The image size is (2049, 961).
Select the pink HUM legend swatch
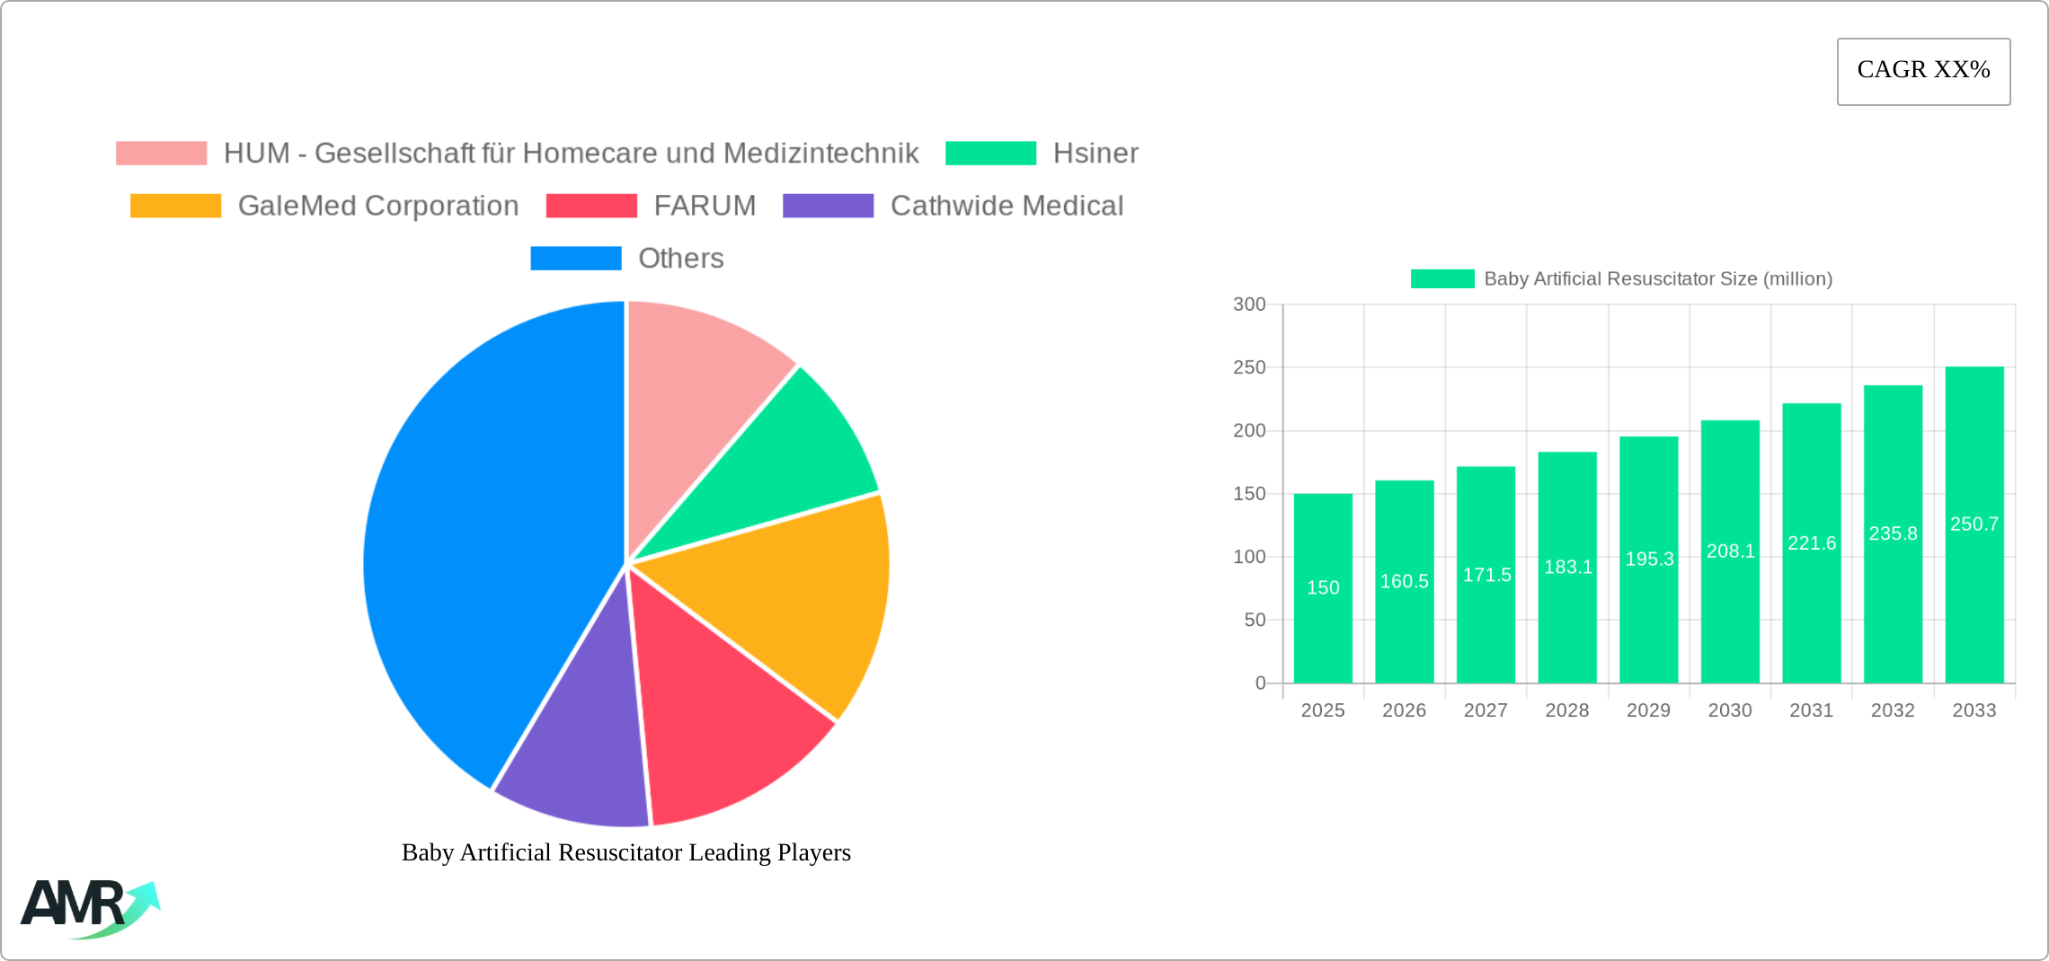162,153
